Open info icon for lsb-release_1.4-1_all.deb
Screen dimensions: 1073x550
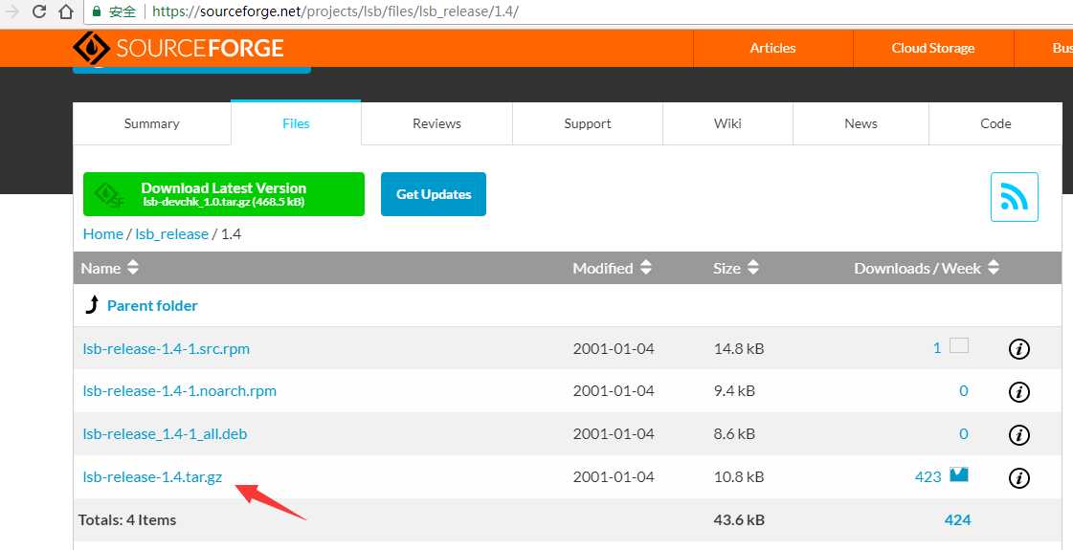[x=1019, y=434]
